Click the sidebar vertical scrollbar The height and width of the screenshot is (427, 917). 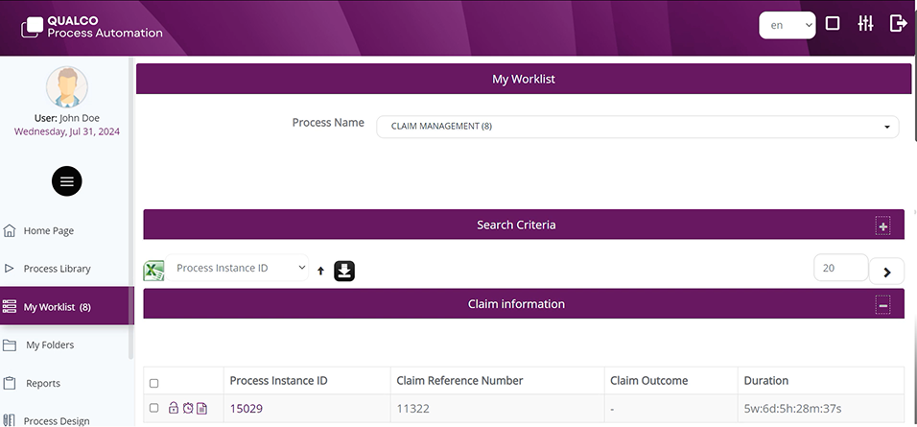point(131,208)
